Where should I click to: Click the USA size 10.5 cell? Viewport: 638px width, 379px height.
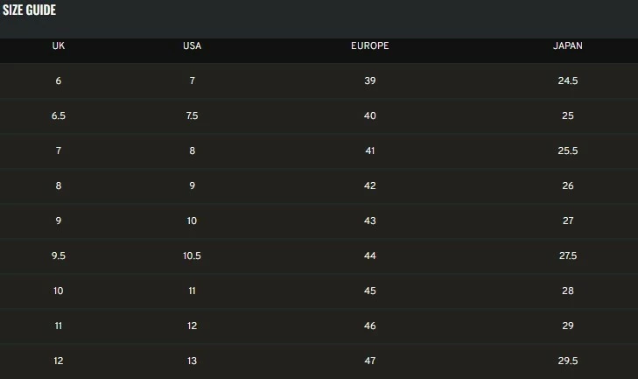click(192, 256)
